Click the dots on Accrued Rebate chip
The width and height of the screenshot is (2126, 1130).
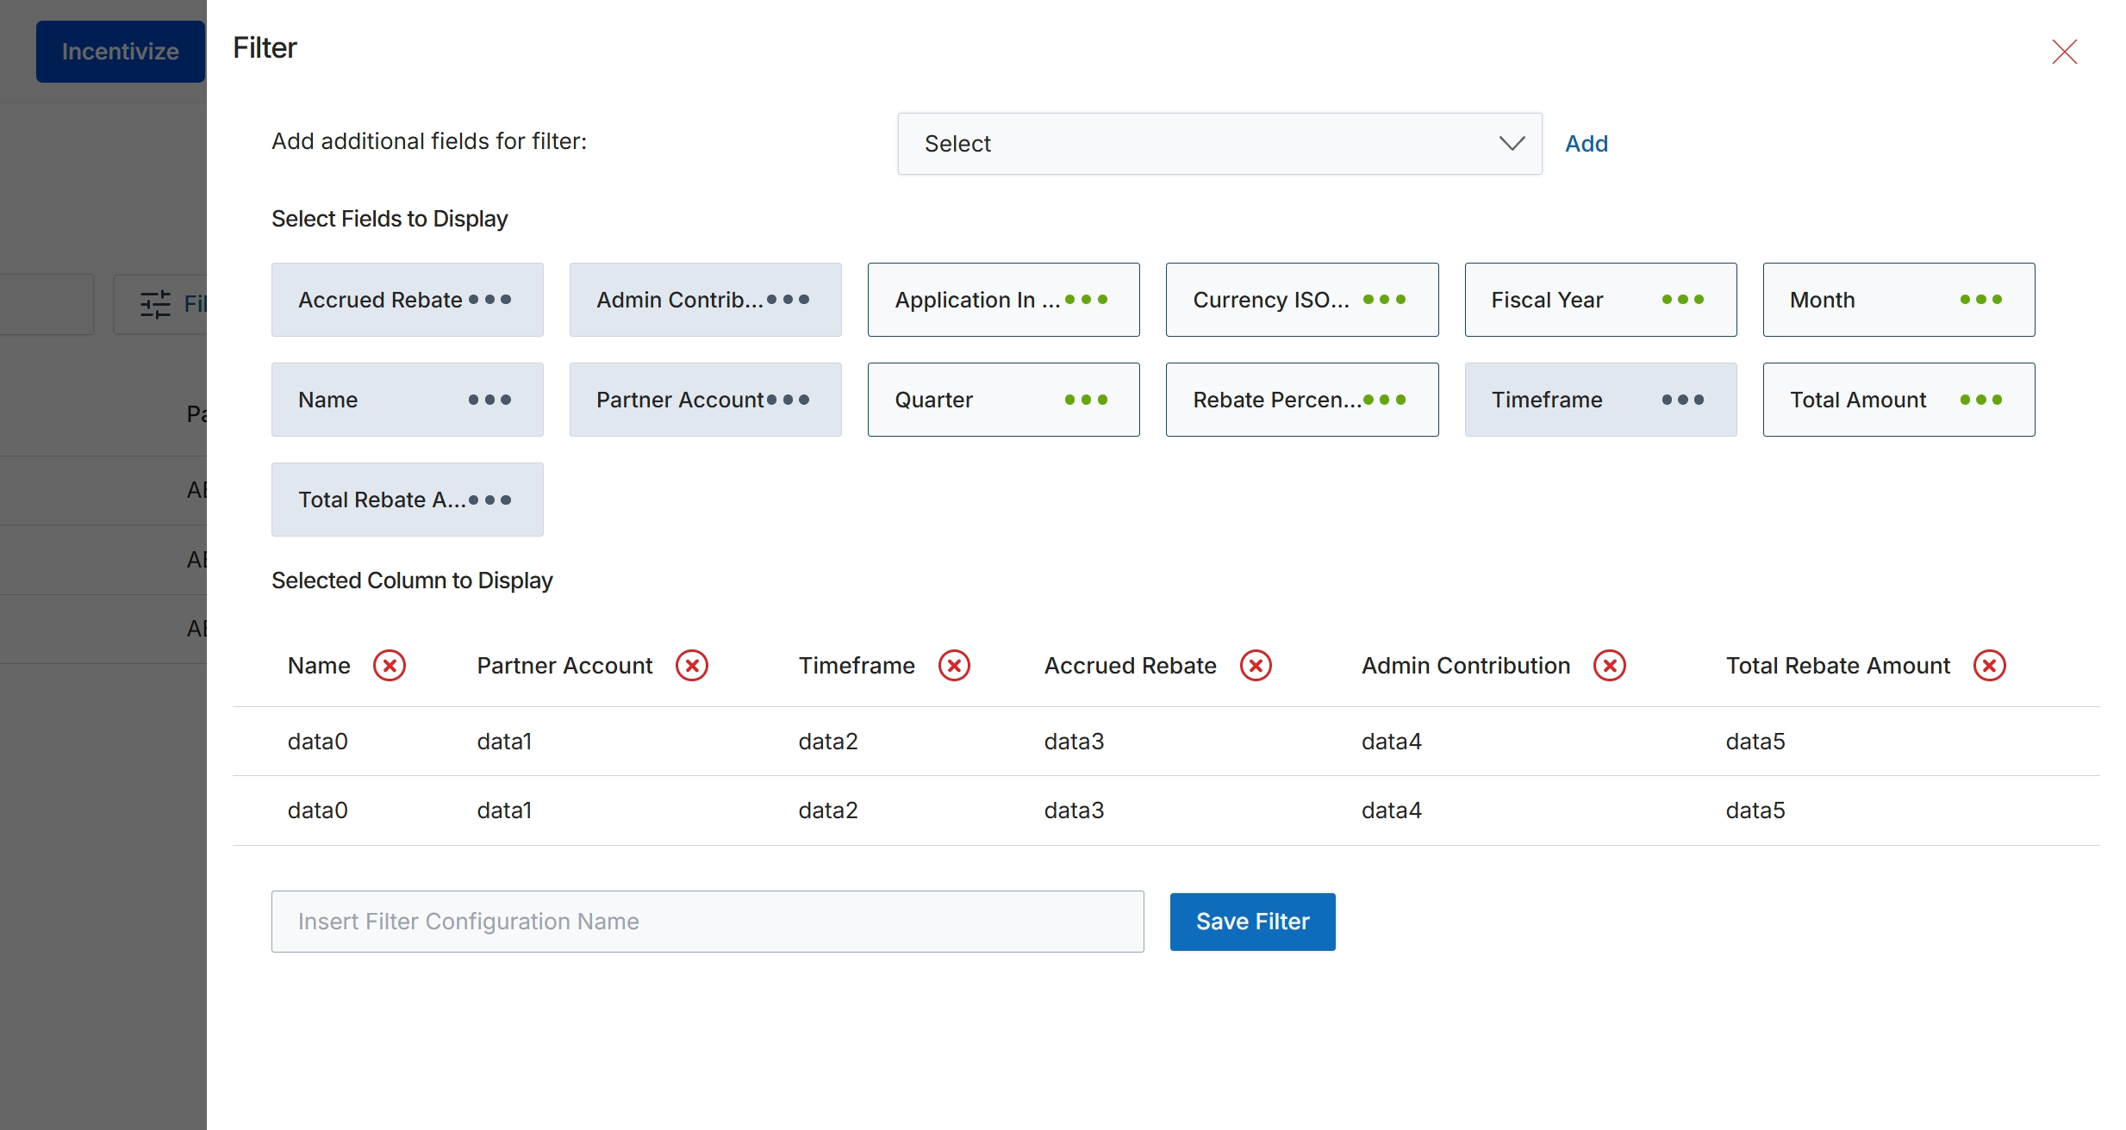tap(489, 300)
